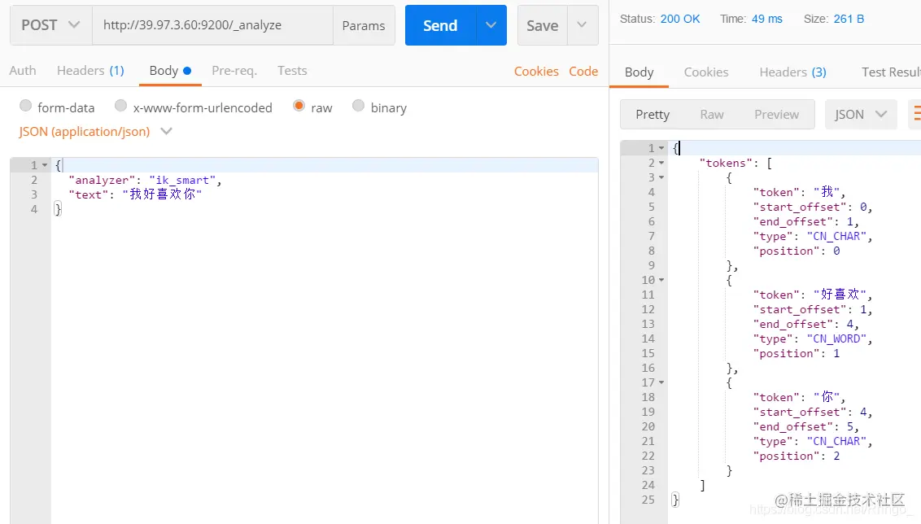Open the response Cookies tab
The image size is (921, 524).
[x=706, y=72]
